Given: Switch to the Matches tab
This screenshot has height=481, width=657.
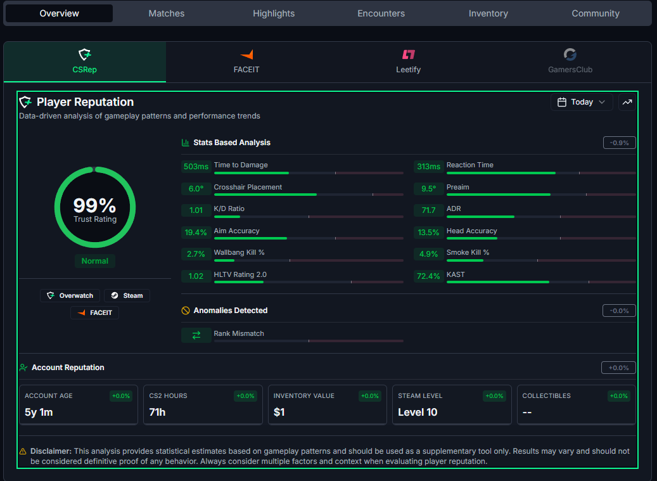Looking at the screenshot, I should (167, 13).
